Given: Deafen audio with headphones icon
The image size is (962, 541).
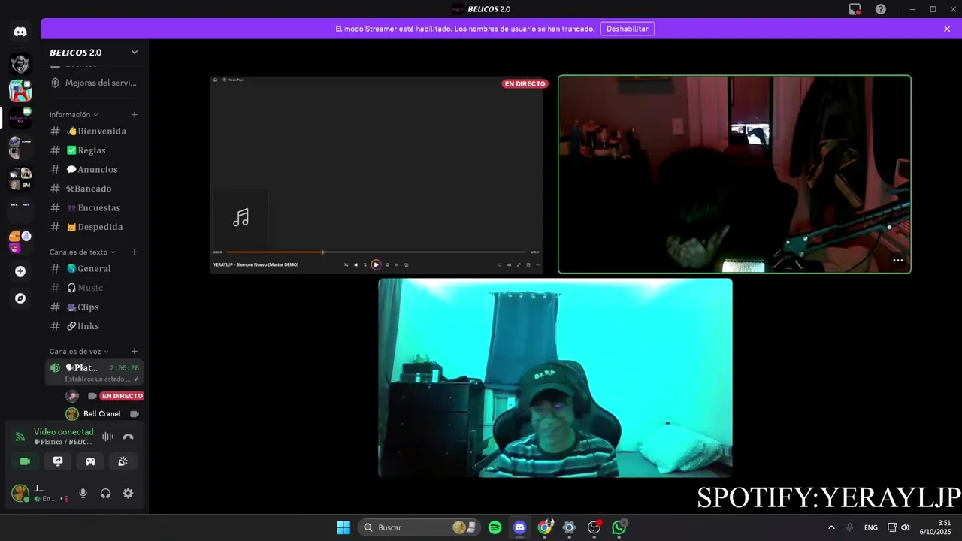Looking at the screenshot, I should (x=105, y=494).
